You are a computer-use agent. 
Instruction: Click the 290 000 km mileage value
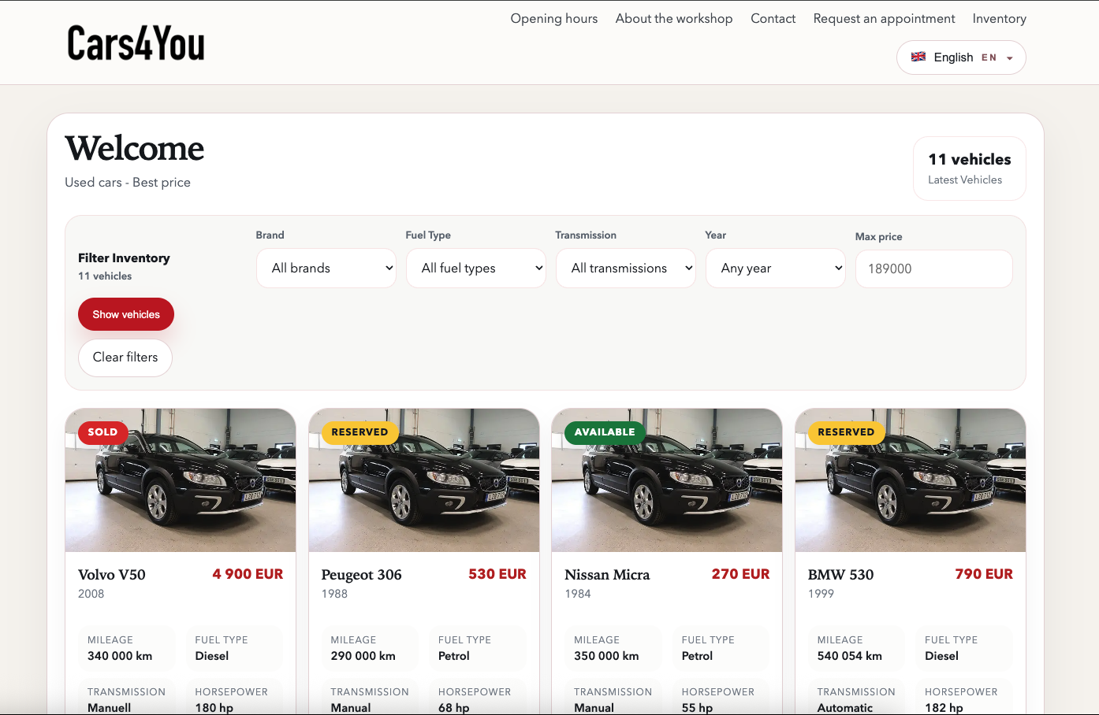(x=363, y=656)
